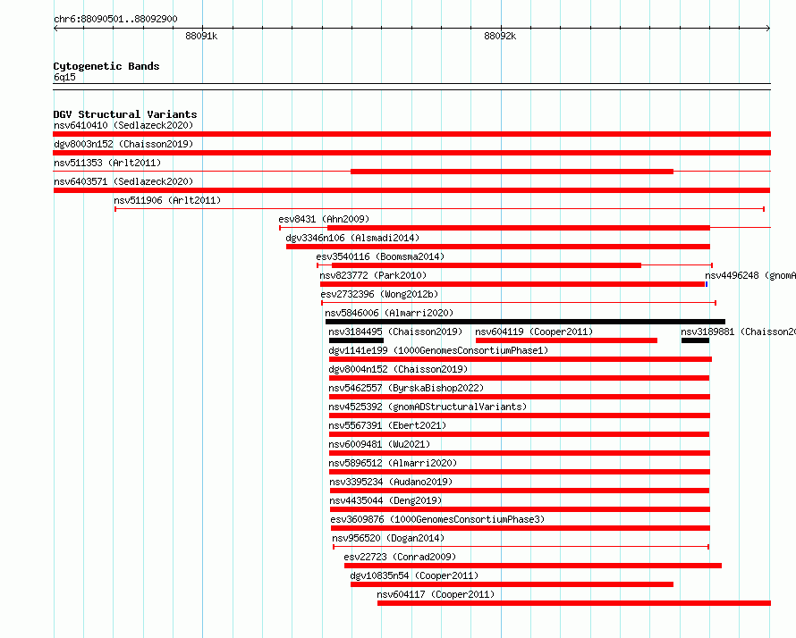Select the thin line of esv2732396

(x=519, y=303)
